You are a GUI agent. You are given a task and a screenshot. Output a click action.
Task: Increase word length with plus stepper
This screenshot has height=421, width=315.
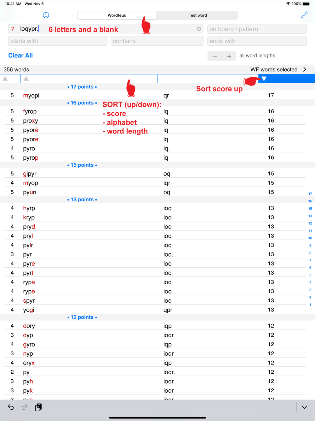[x=229, y=56]
